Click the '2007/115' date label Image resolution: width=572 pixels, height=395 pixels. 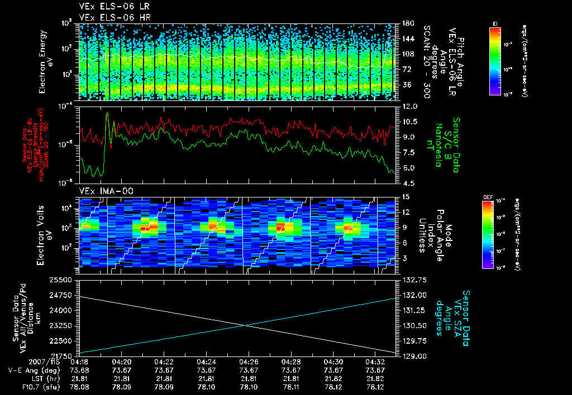[45, 362]
